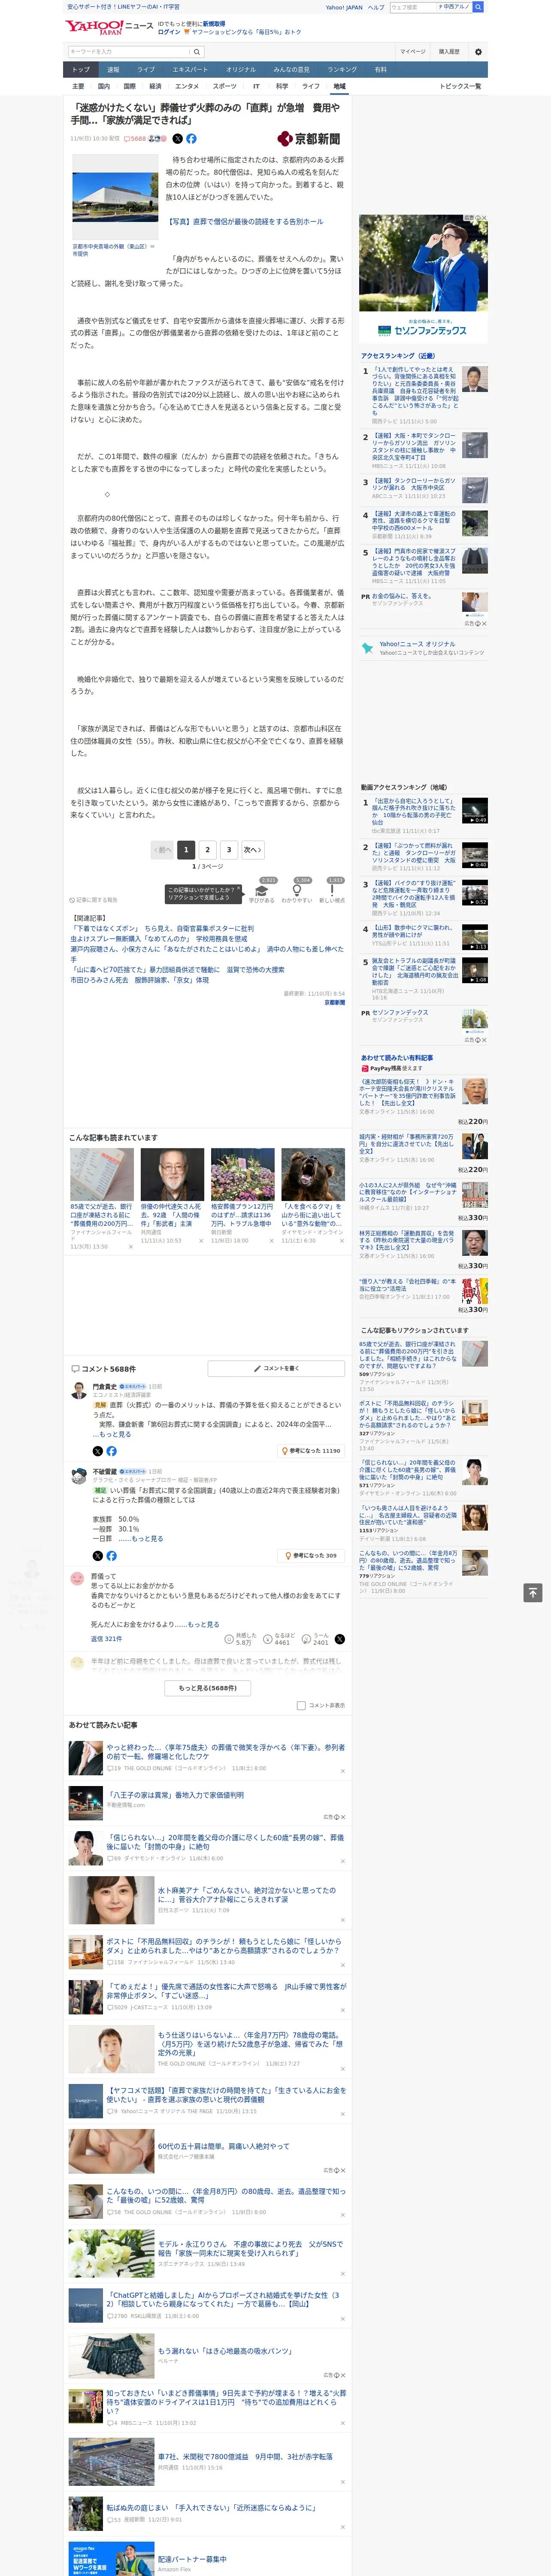Share the article on Facebook from the header
This screenshot has width=551, height=2576.
(x=191, y=139)
